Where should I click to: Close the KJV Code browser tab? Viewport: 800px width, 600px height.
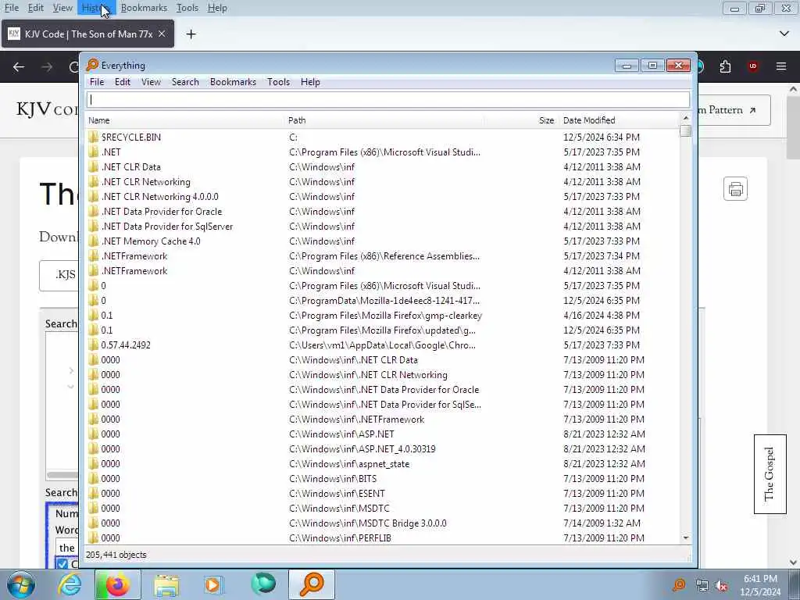coord(162,34)
